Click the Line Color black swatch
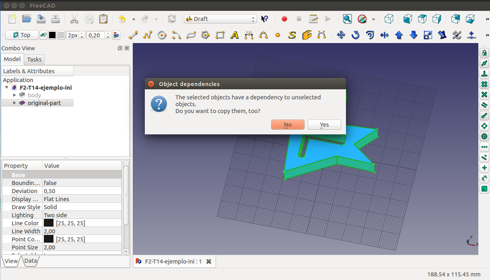 pyautogui.click(x=49, y=223)
